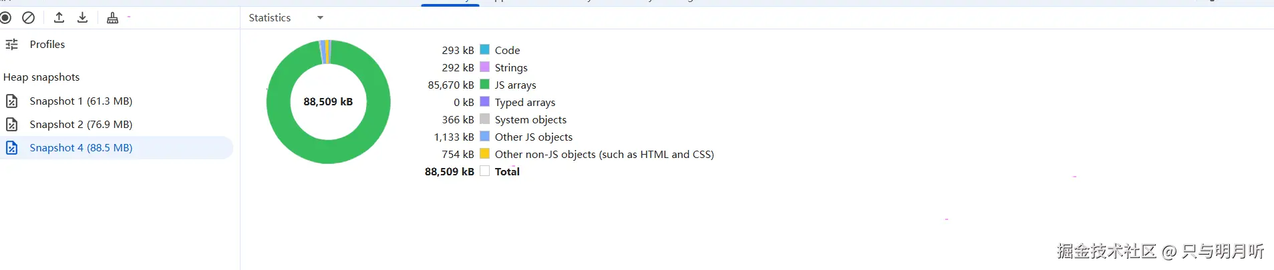The image size is (1274, 270).
Task: Select Snapshot 4 (88.5 MB)
Action: (81, 148)
